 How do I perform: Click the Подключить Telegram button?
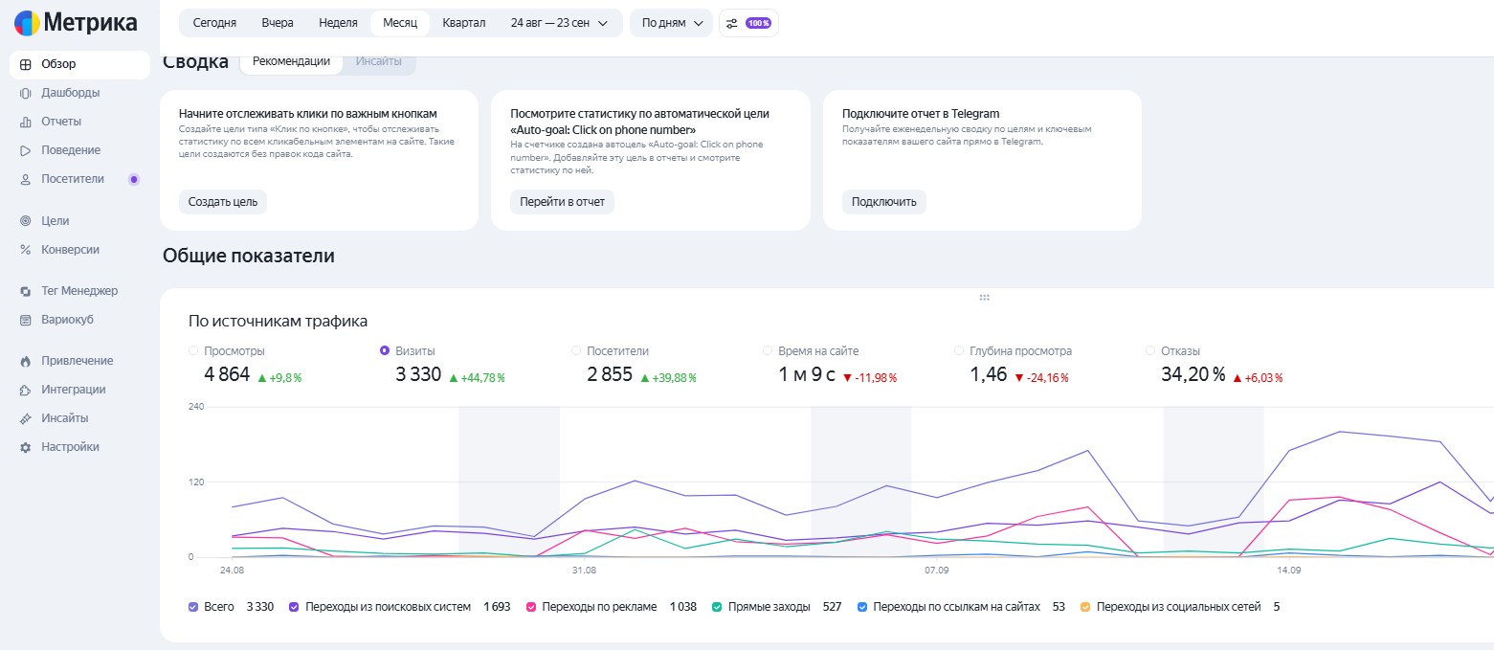(x=884, y=202)
